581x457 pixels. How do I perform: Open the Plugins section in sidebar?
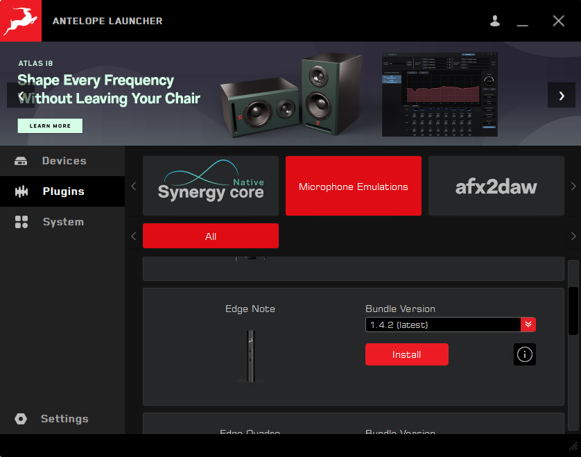[x=62, y=191]
